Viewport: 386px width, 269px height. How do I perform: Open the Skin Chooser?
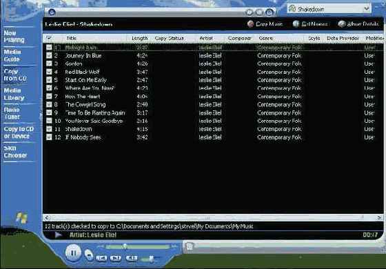[x=15, y=152]
